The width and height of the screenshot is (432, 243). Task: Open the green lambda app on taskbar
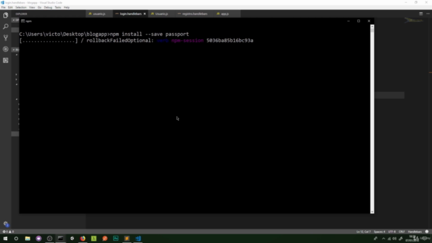point(94,238)
